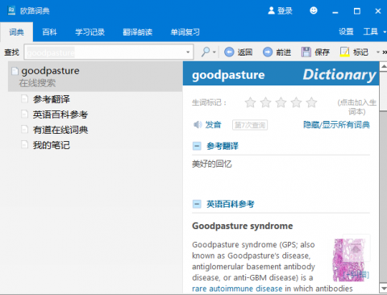The image size is (387, 295).
Task: Select 有道在线词典 in the left list
Action: 60,130
